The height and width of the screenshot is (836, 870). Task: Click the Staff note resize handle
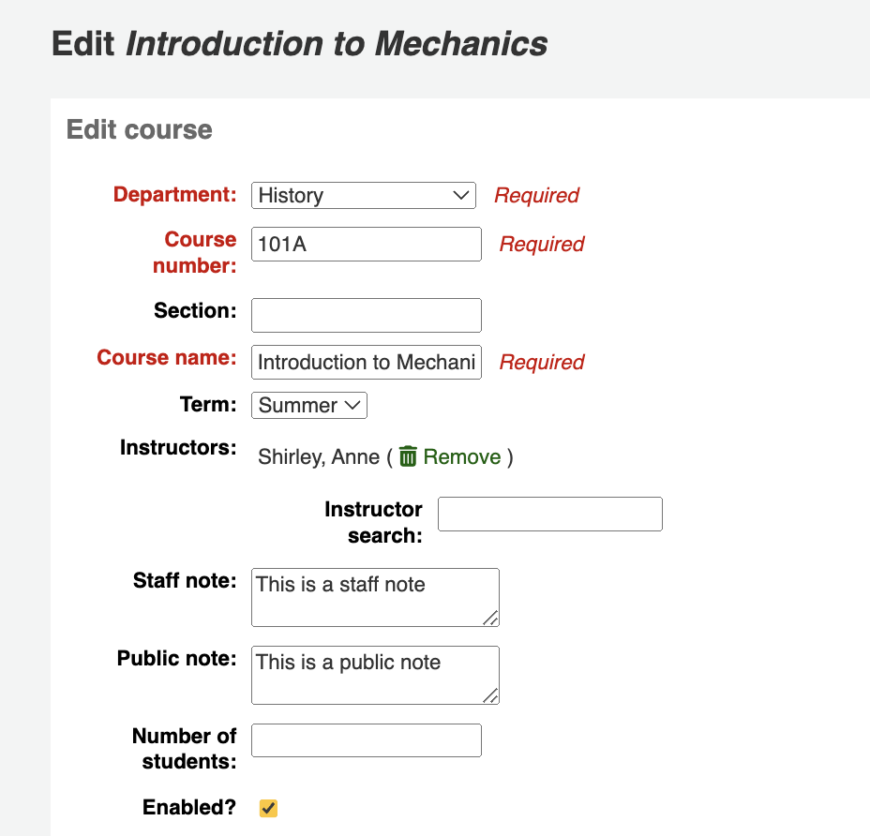coord(490,618)
